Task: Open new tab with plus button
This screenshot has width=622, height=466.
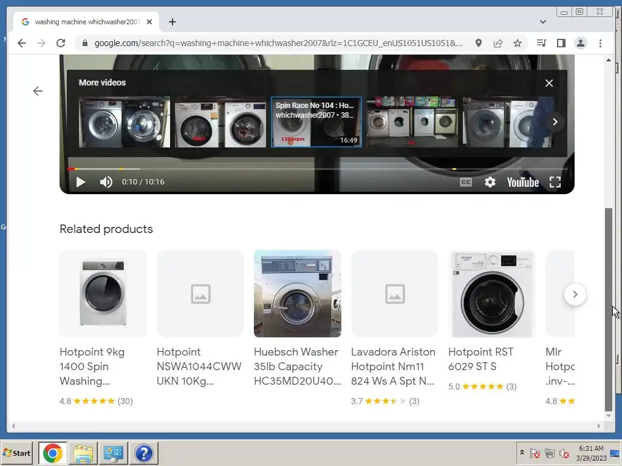Action: coord(172,22)
